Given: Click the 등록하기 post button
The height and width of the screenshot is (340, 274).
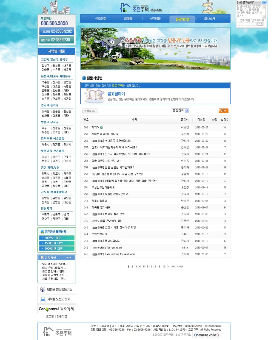Looking at the screenshot, I should [x=90, y=111].
